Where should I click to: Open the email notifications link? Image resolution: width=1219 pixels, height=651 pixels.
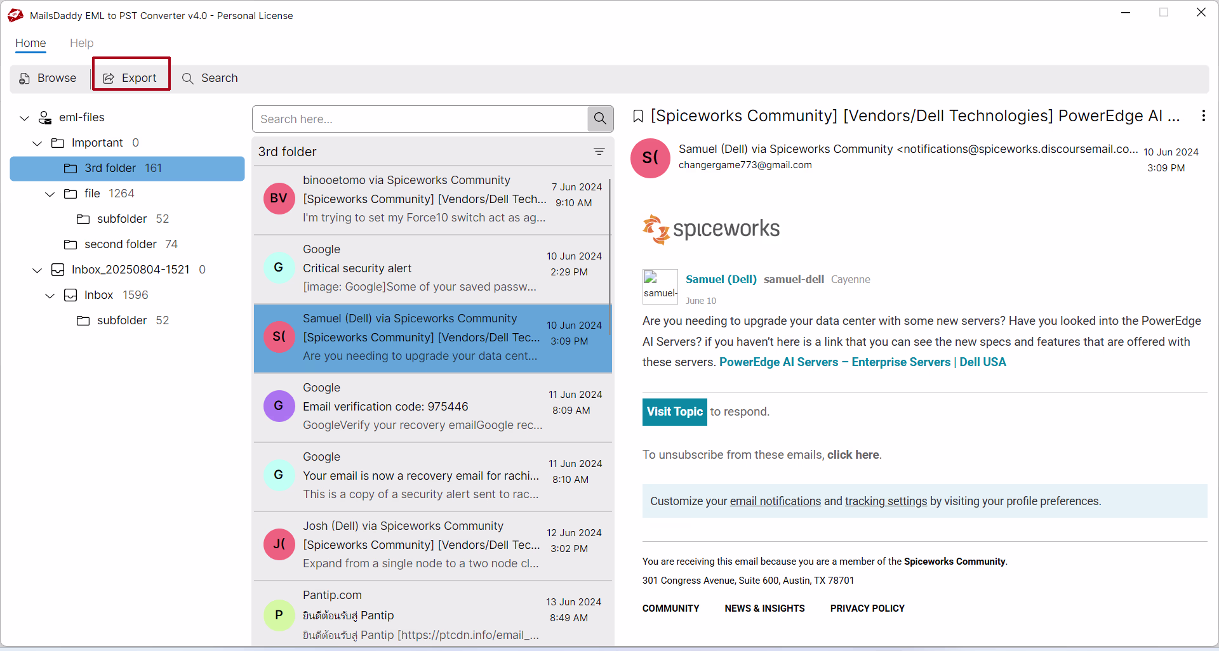[x=775, y=501]
